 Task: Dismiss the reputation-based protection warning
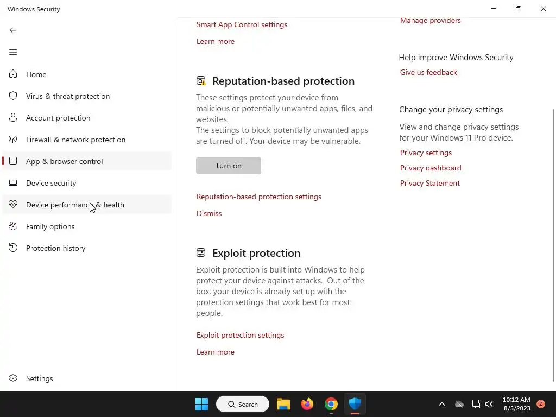[x=209, y=213]
